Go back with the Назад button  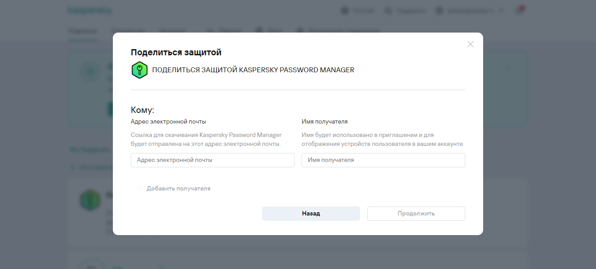[311, 214]
